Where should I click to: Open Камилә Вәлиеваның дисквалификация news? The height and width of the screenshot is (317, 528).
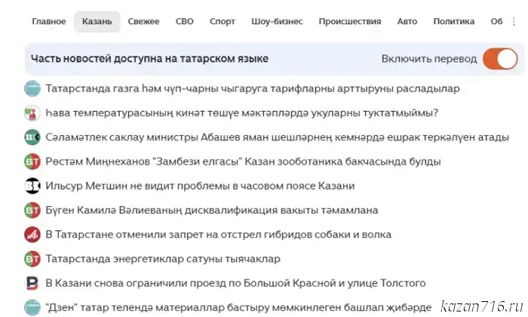click(x=212, y=211)
